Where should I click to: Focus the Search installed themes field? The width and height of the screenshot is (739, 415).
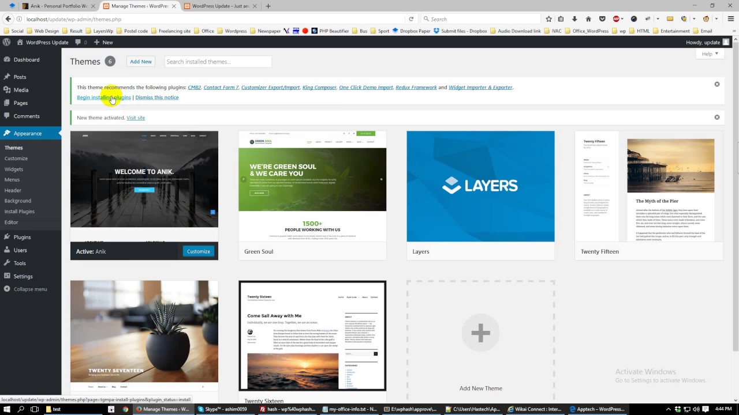tap(218, 62)
